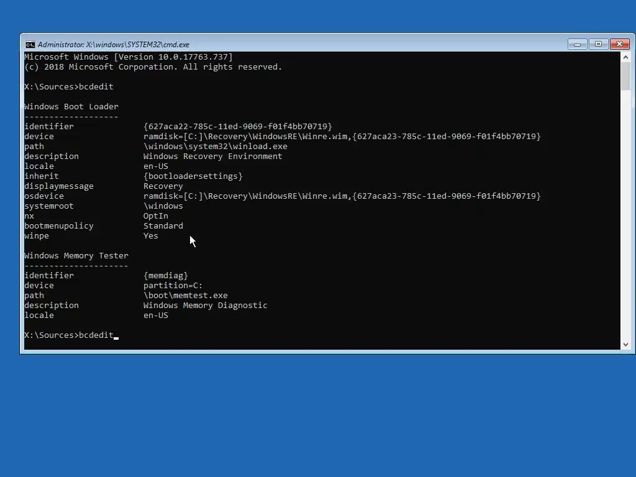
Task: Click the 'displaymessage' field label
Action: 59,186
